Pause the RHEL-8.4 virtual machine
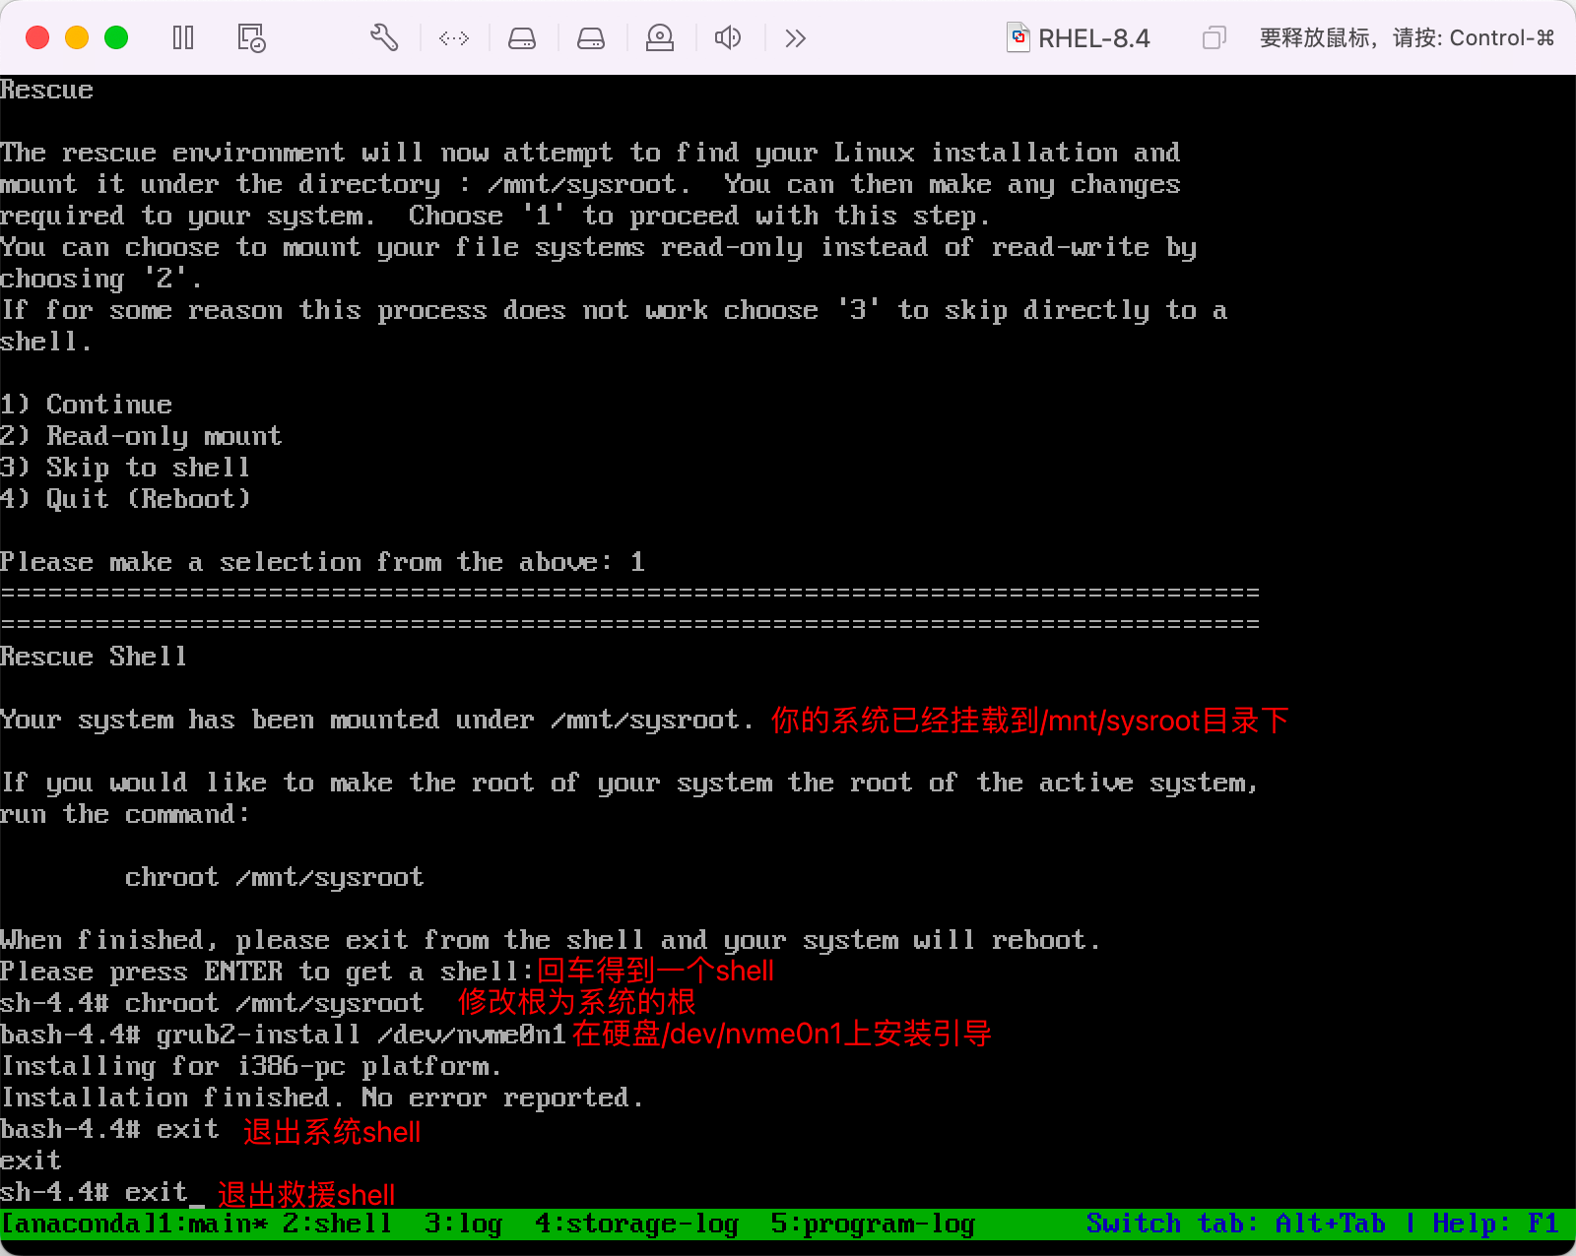 tap(183, 38)
